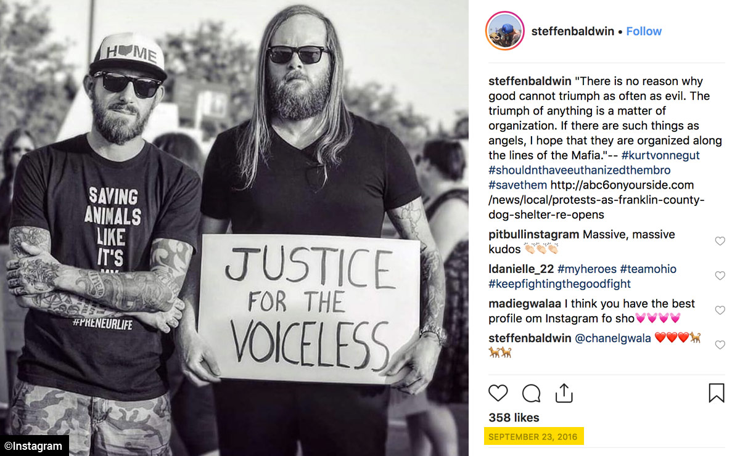This screenshot has width=740, height=456.
Task: View the 358 likes list
Action: point(514,417)
